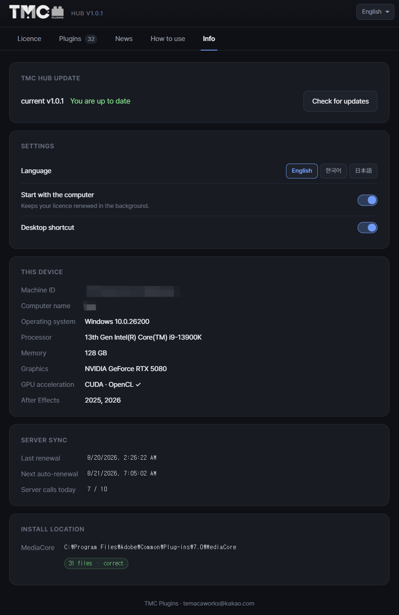Go to the News tab
399x615 pixels.
point(124,39)
